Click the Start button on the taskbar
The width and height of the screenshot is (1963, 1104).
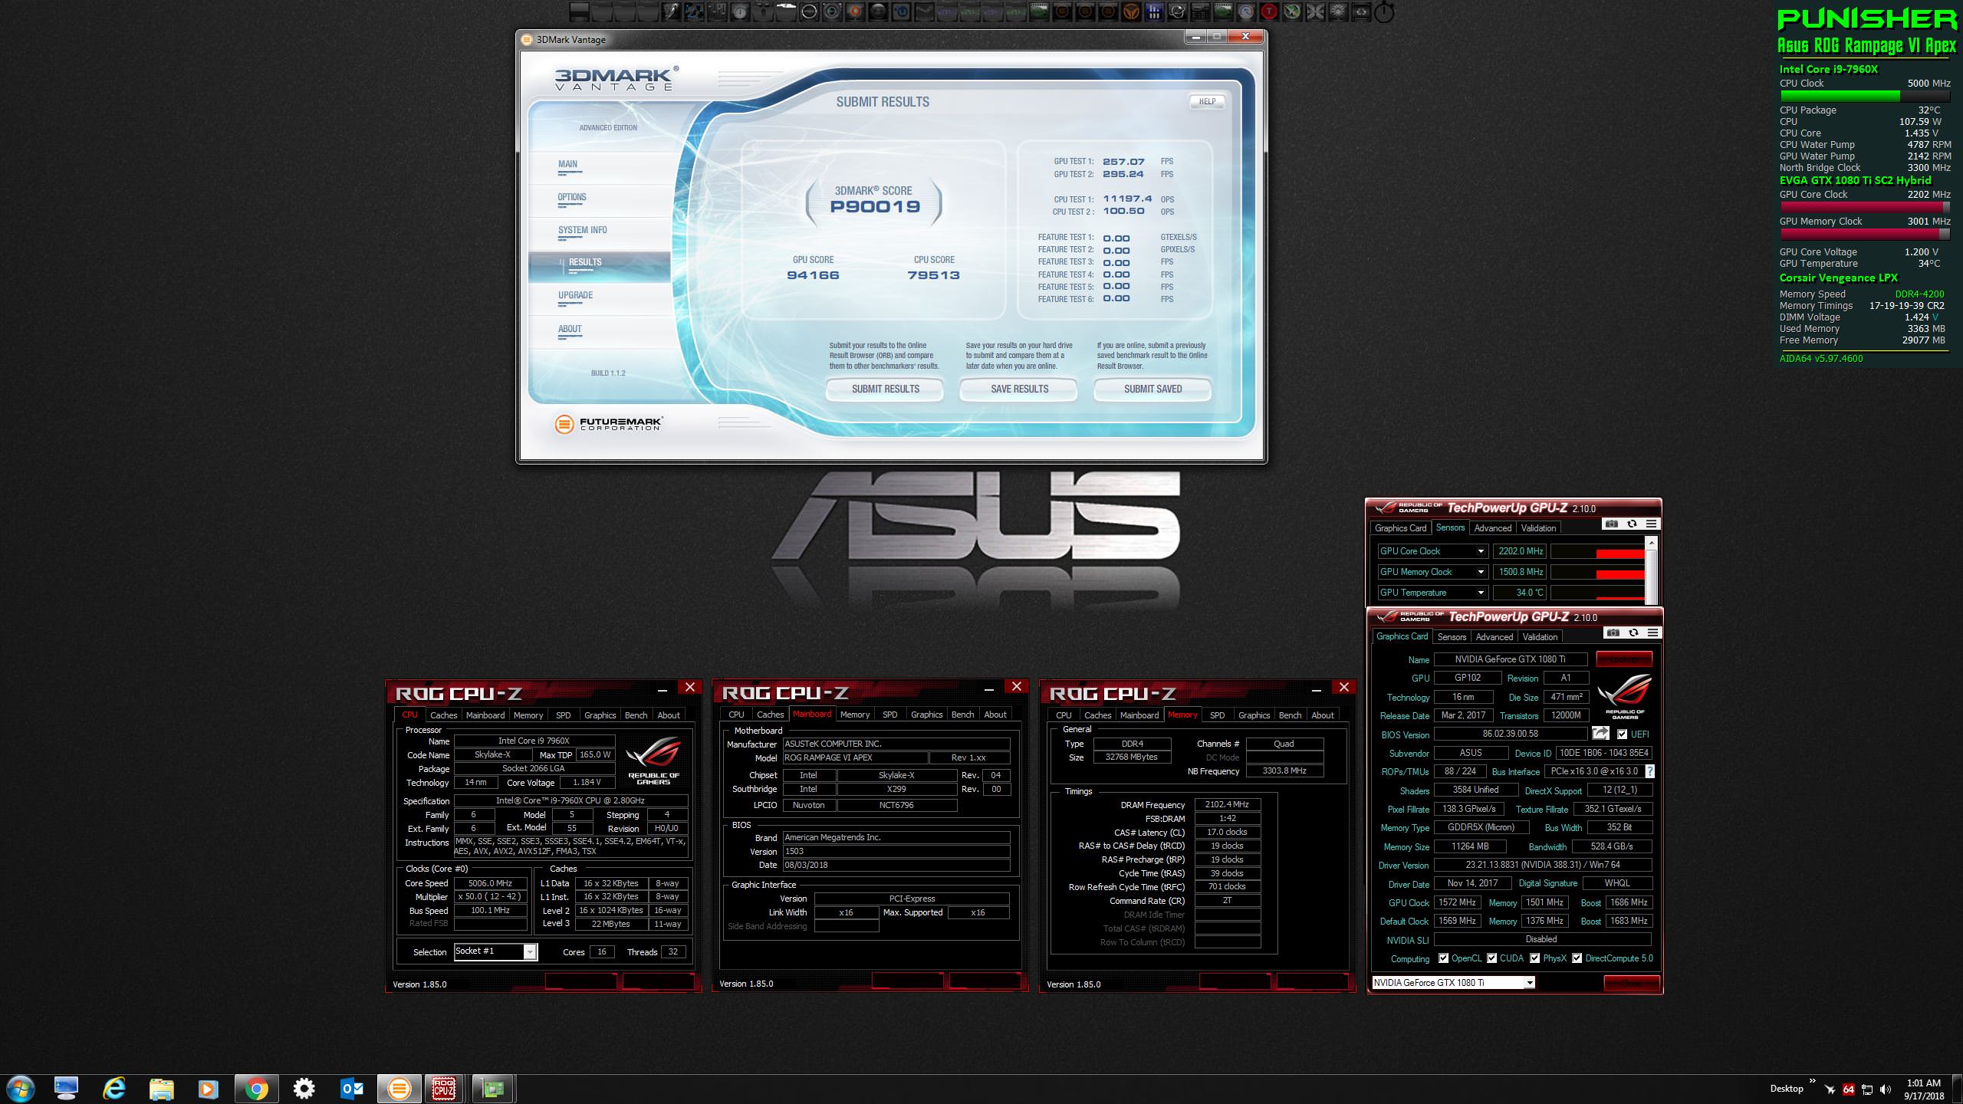[x=20, y=1089]
